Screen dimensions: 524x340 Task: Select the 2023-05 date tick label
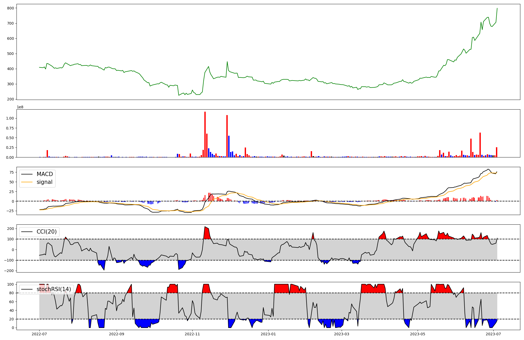point(417,334)
